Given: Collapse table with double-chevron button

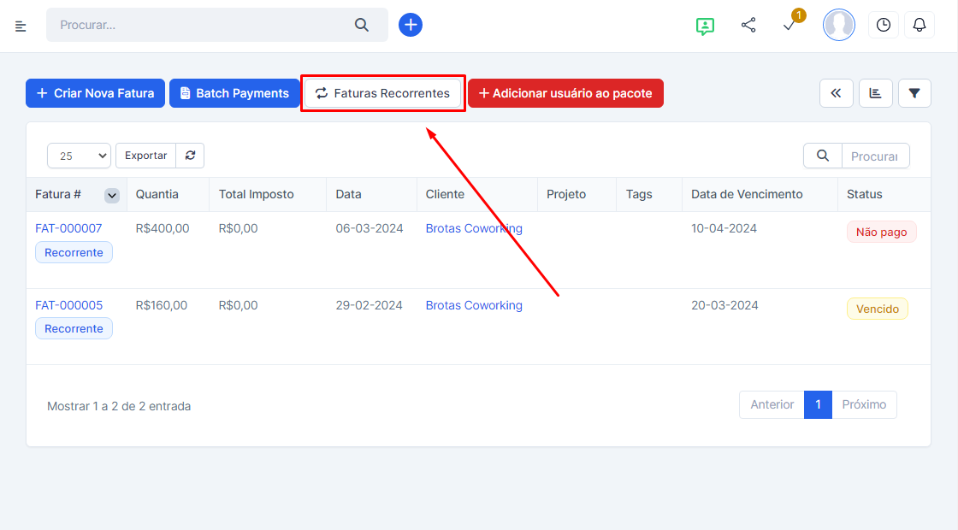Looking at the screenshot, I should pos(836,93).
